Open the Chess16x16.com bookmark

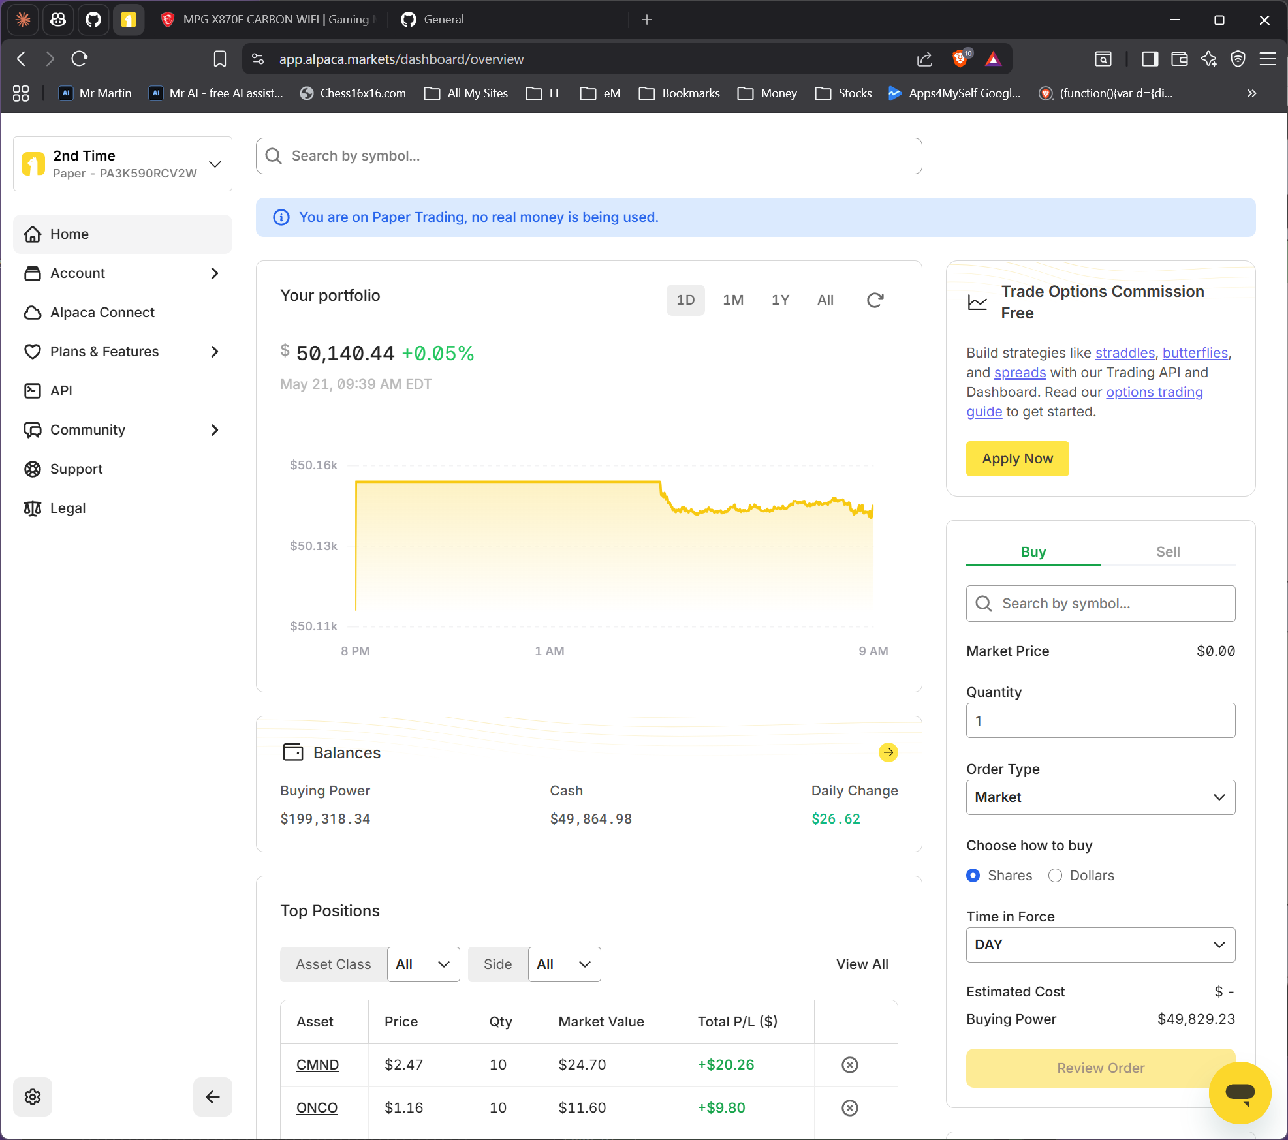point(353,93)
